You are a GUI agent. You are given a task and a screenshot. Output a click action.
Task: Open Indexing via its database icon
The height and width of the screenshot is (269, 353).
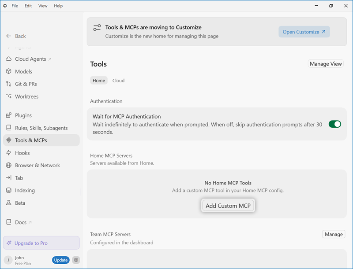(x=8, y=190)
